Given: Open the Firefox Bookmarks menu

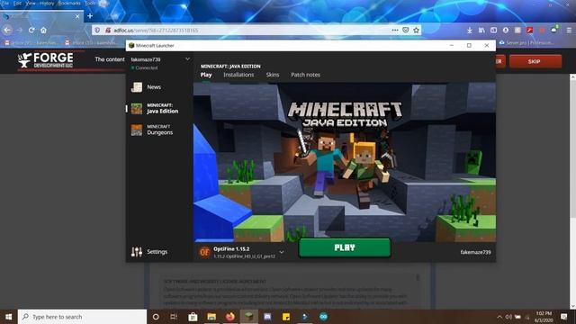Looking at the screenshot, I should pos(69,3).
